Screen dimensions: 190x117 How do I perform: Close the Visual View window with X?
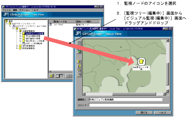[170, 29]
